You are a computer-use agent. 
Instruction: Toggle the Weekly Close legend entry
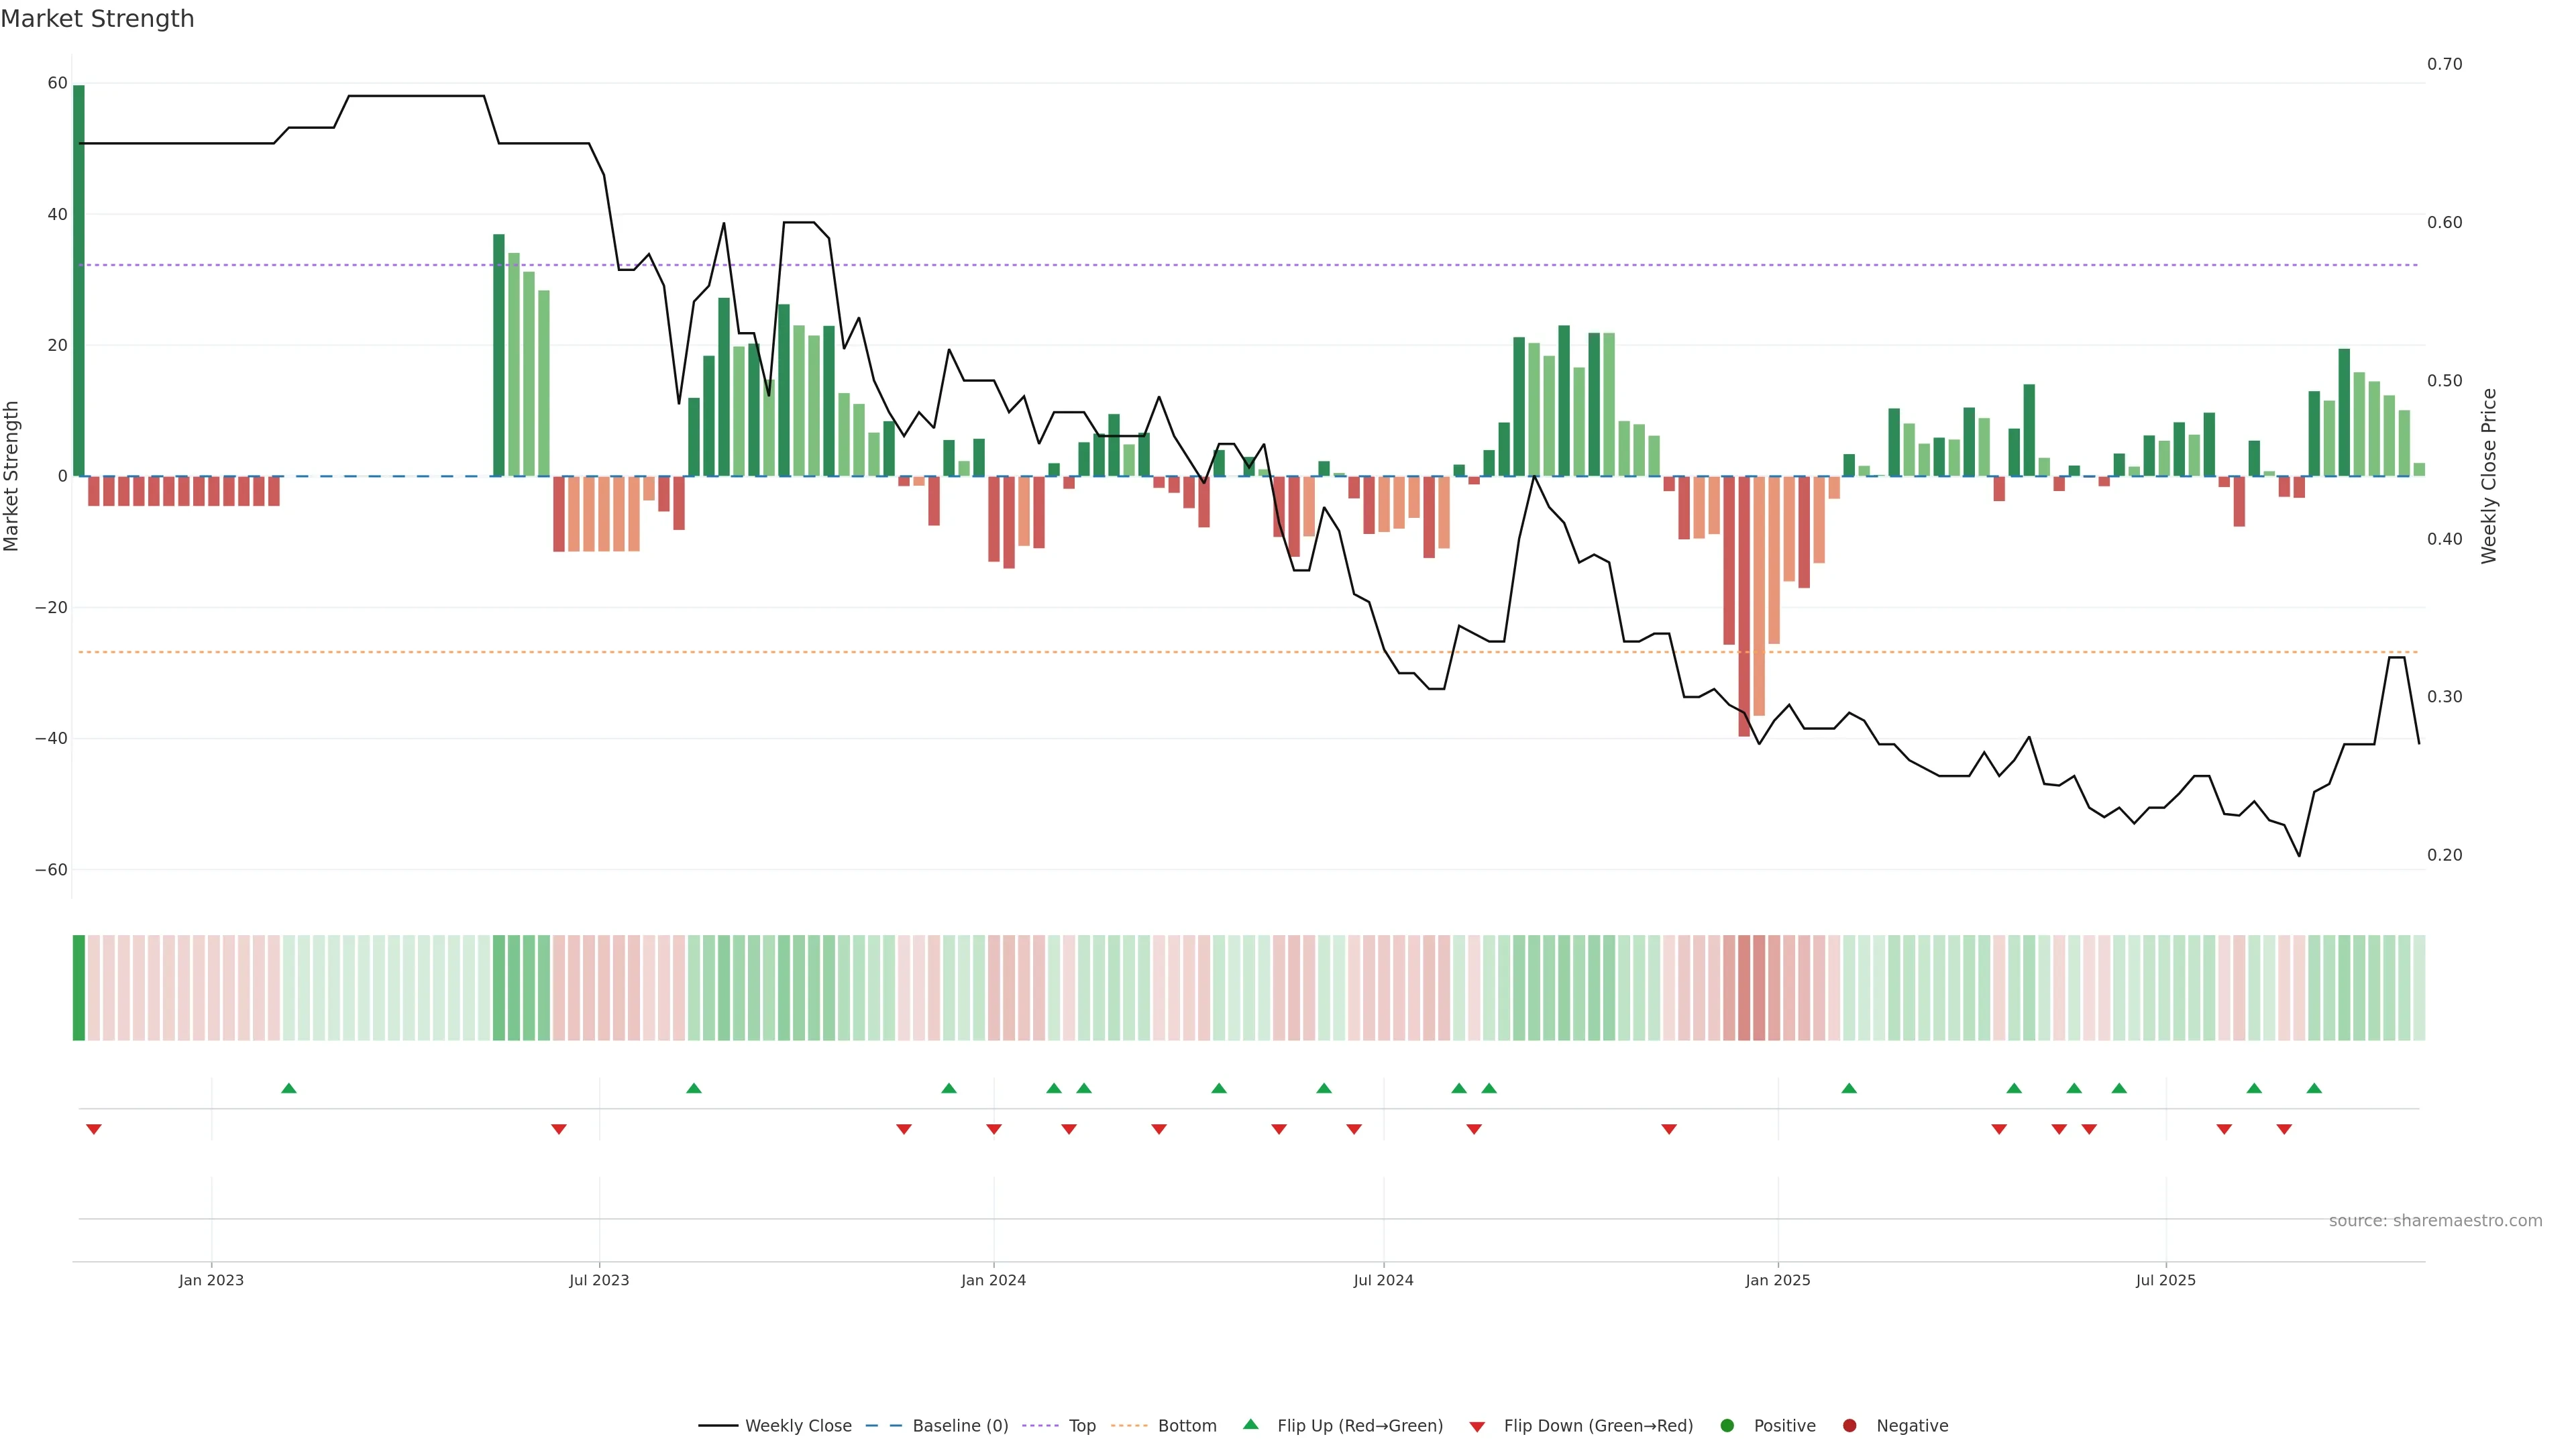point(797,1426)
